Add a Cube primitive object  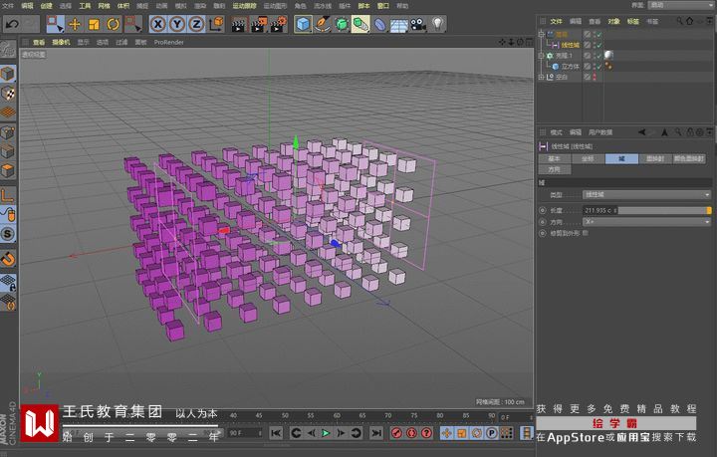303,24
